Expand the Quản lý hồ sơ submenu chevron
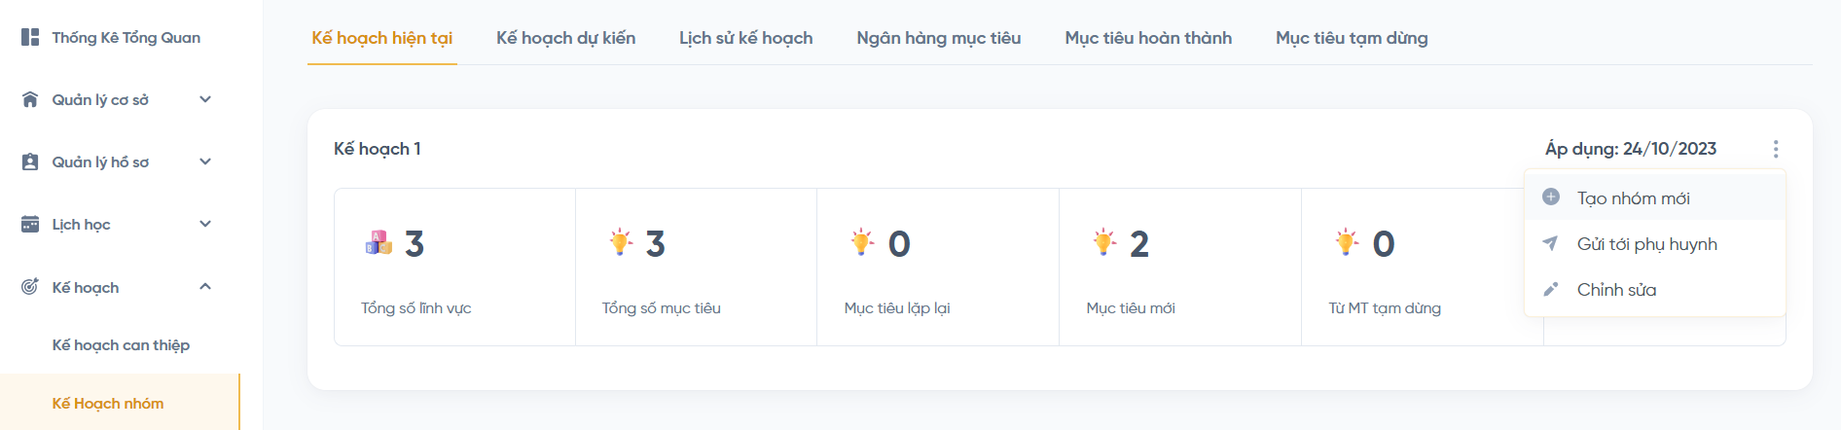The height and width of the screenshot is (430, 1841). pyautogui.click(x=205, y=161)
